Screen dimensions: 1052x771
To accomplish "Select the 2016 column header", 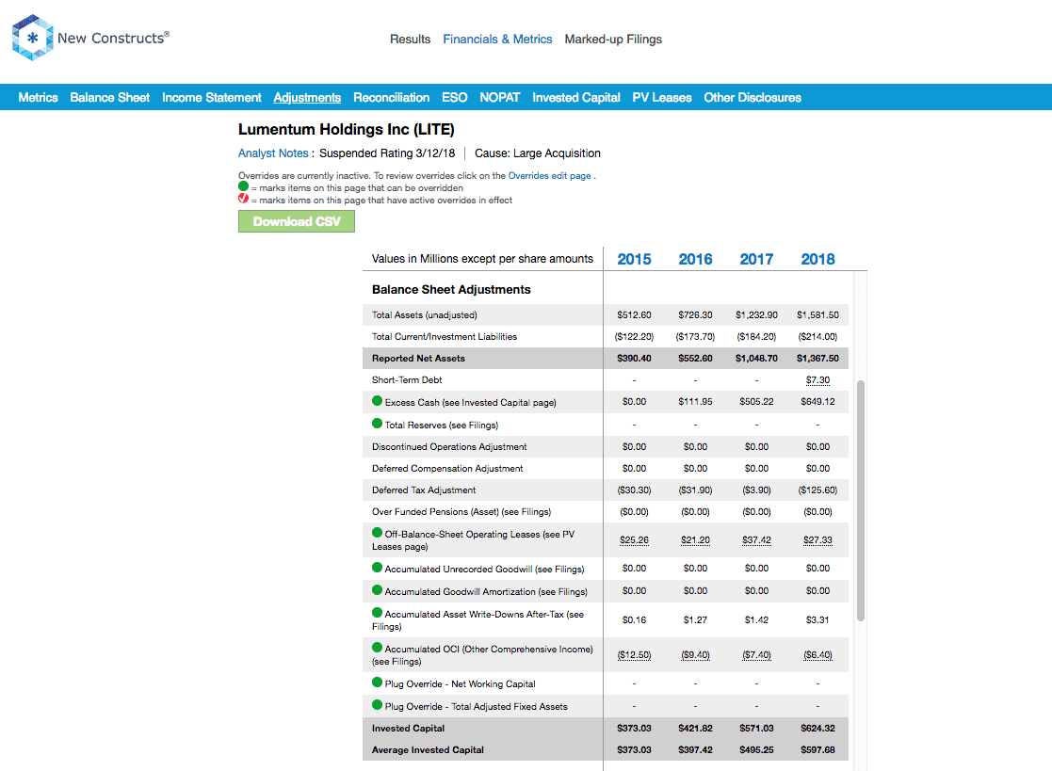I will pos(695,259).
